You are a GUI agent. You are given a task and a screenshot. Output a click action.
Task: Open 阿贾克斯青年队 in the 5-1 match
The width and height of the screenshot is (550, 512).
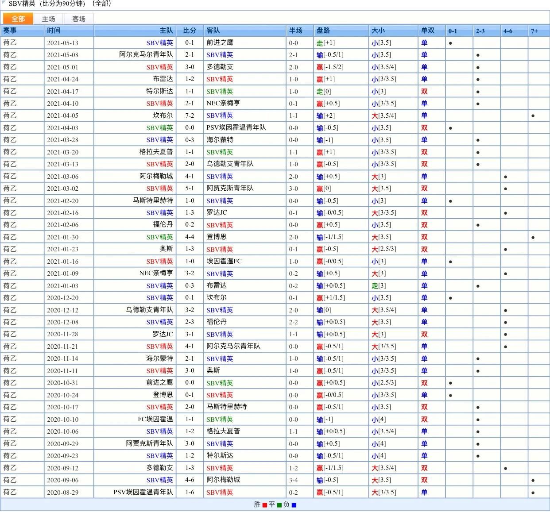[230, 189]
